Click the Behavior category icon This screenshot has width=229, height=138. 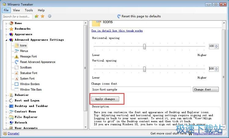click(11, 95)
